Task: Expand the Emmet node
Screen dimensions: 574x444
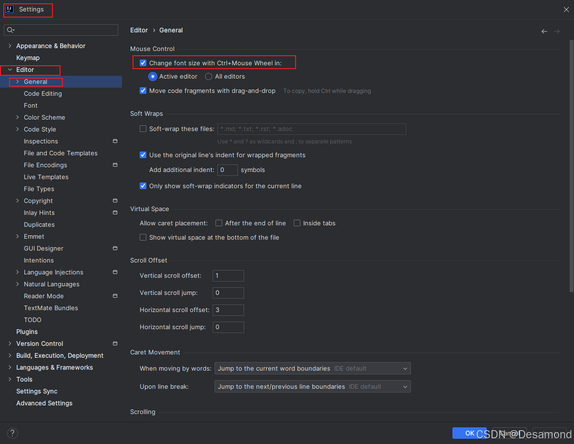Action: click(18, 236)
